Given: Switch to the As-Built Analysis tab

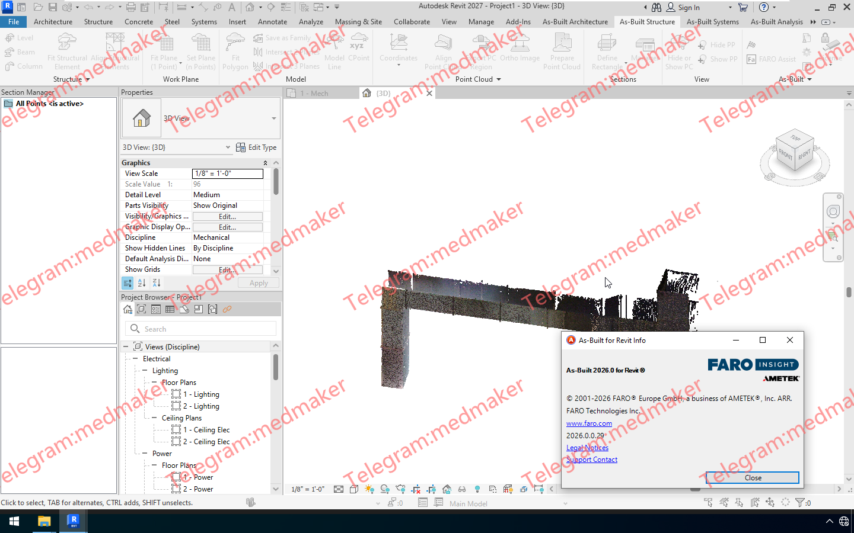Looking at the screenshot, I should (776, 22).
